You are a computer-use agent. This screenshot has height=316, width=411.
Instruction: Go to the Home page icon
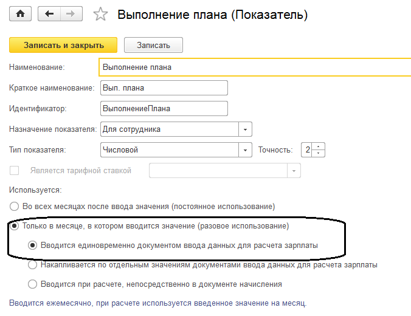tap(21, 14)
